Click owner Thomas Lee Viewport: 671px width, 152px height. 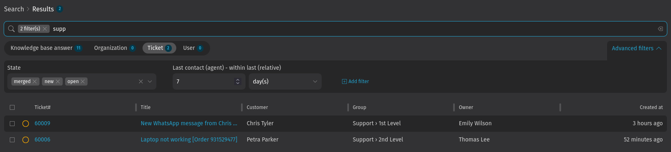[474, 139]
